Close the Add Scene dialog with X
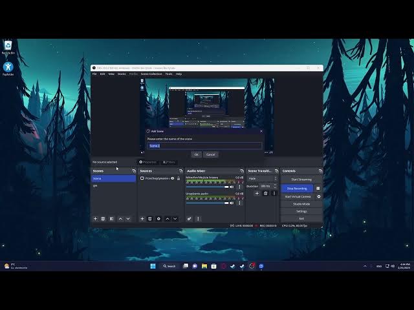Viewport: 414px width, 310px height. 261,131
